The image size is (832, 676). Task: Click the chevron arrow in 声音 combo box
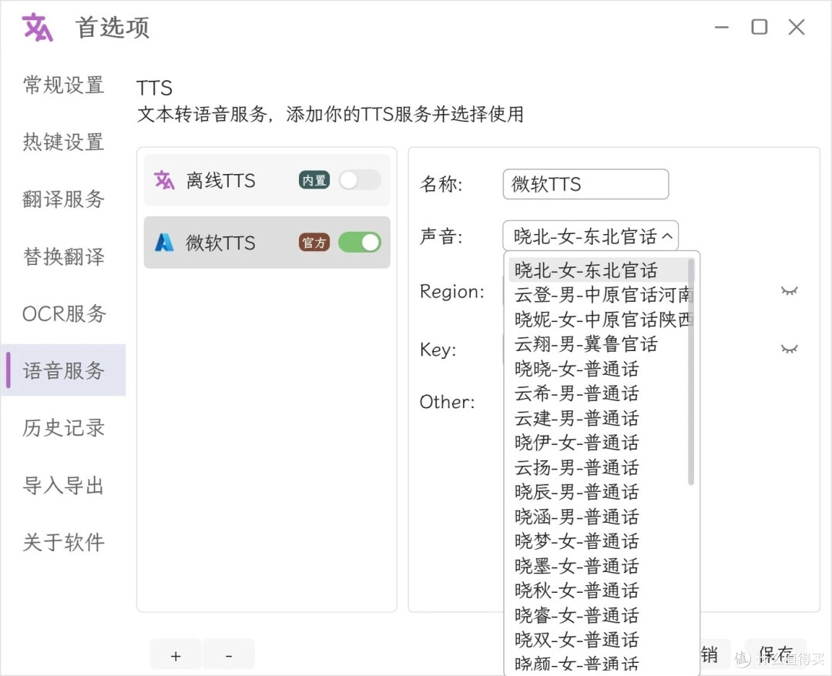667,236
